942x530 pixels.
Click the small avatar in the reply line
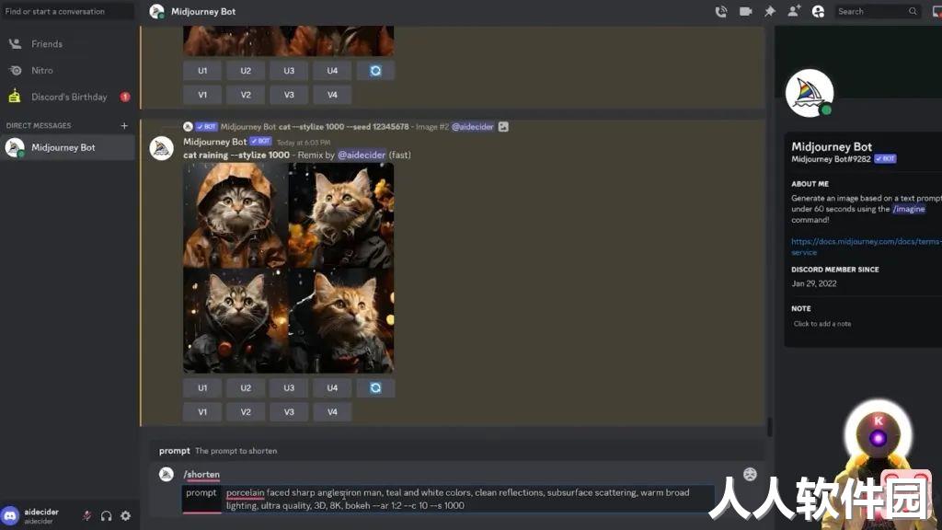(x=188, y=127)
